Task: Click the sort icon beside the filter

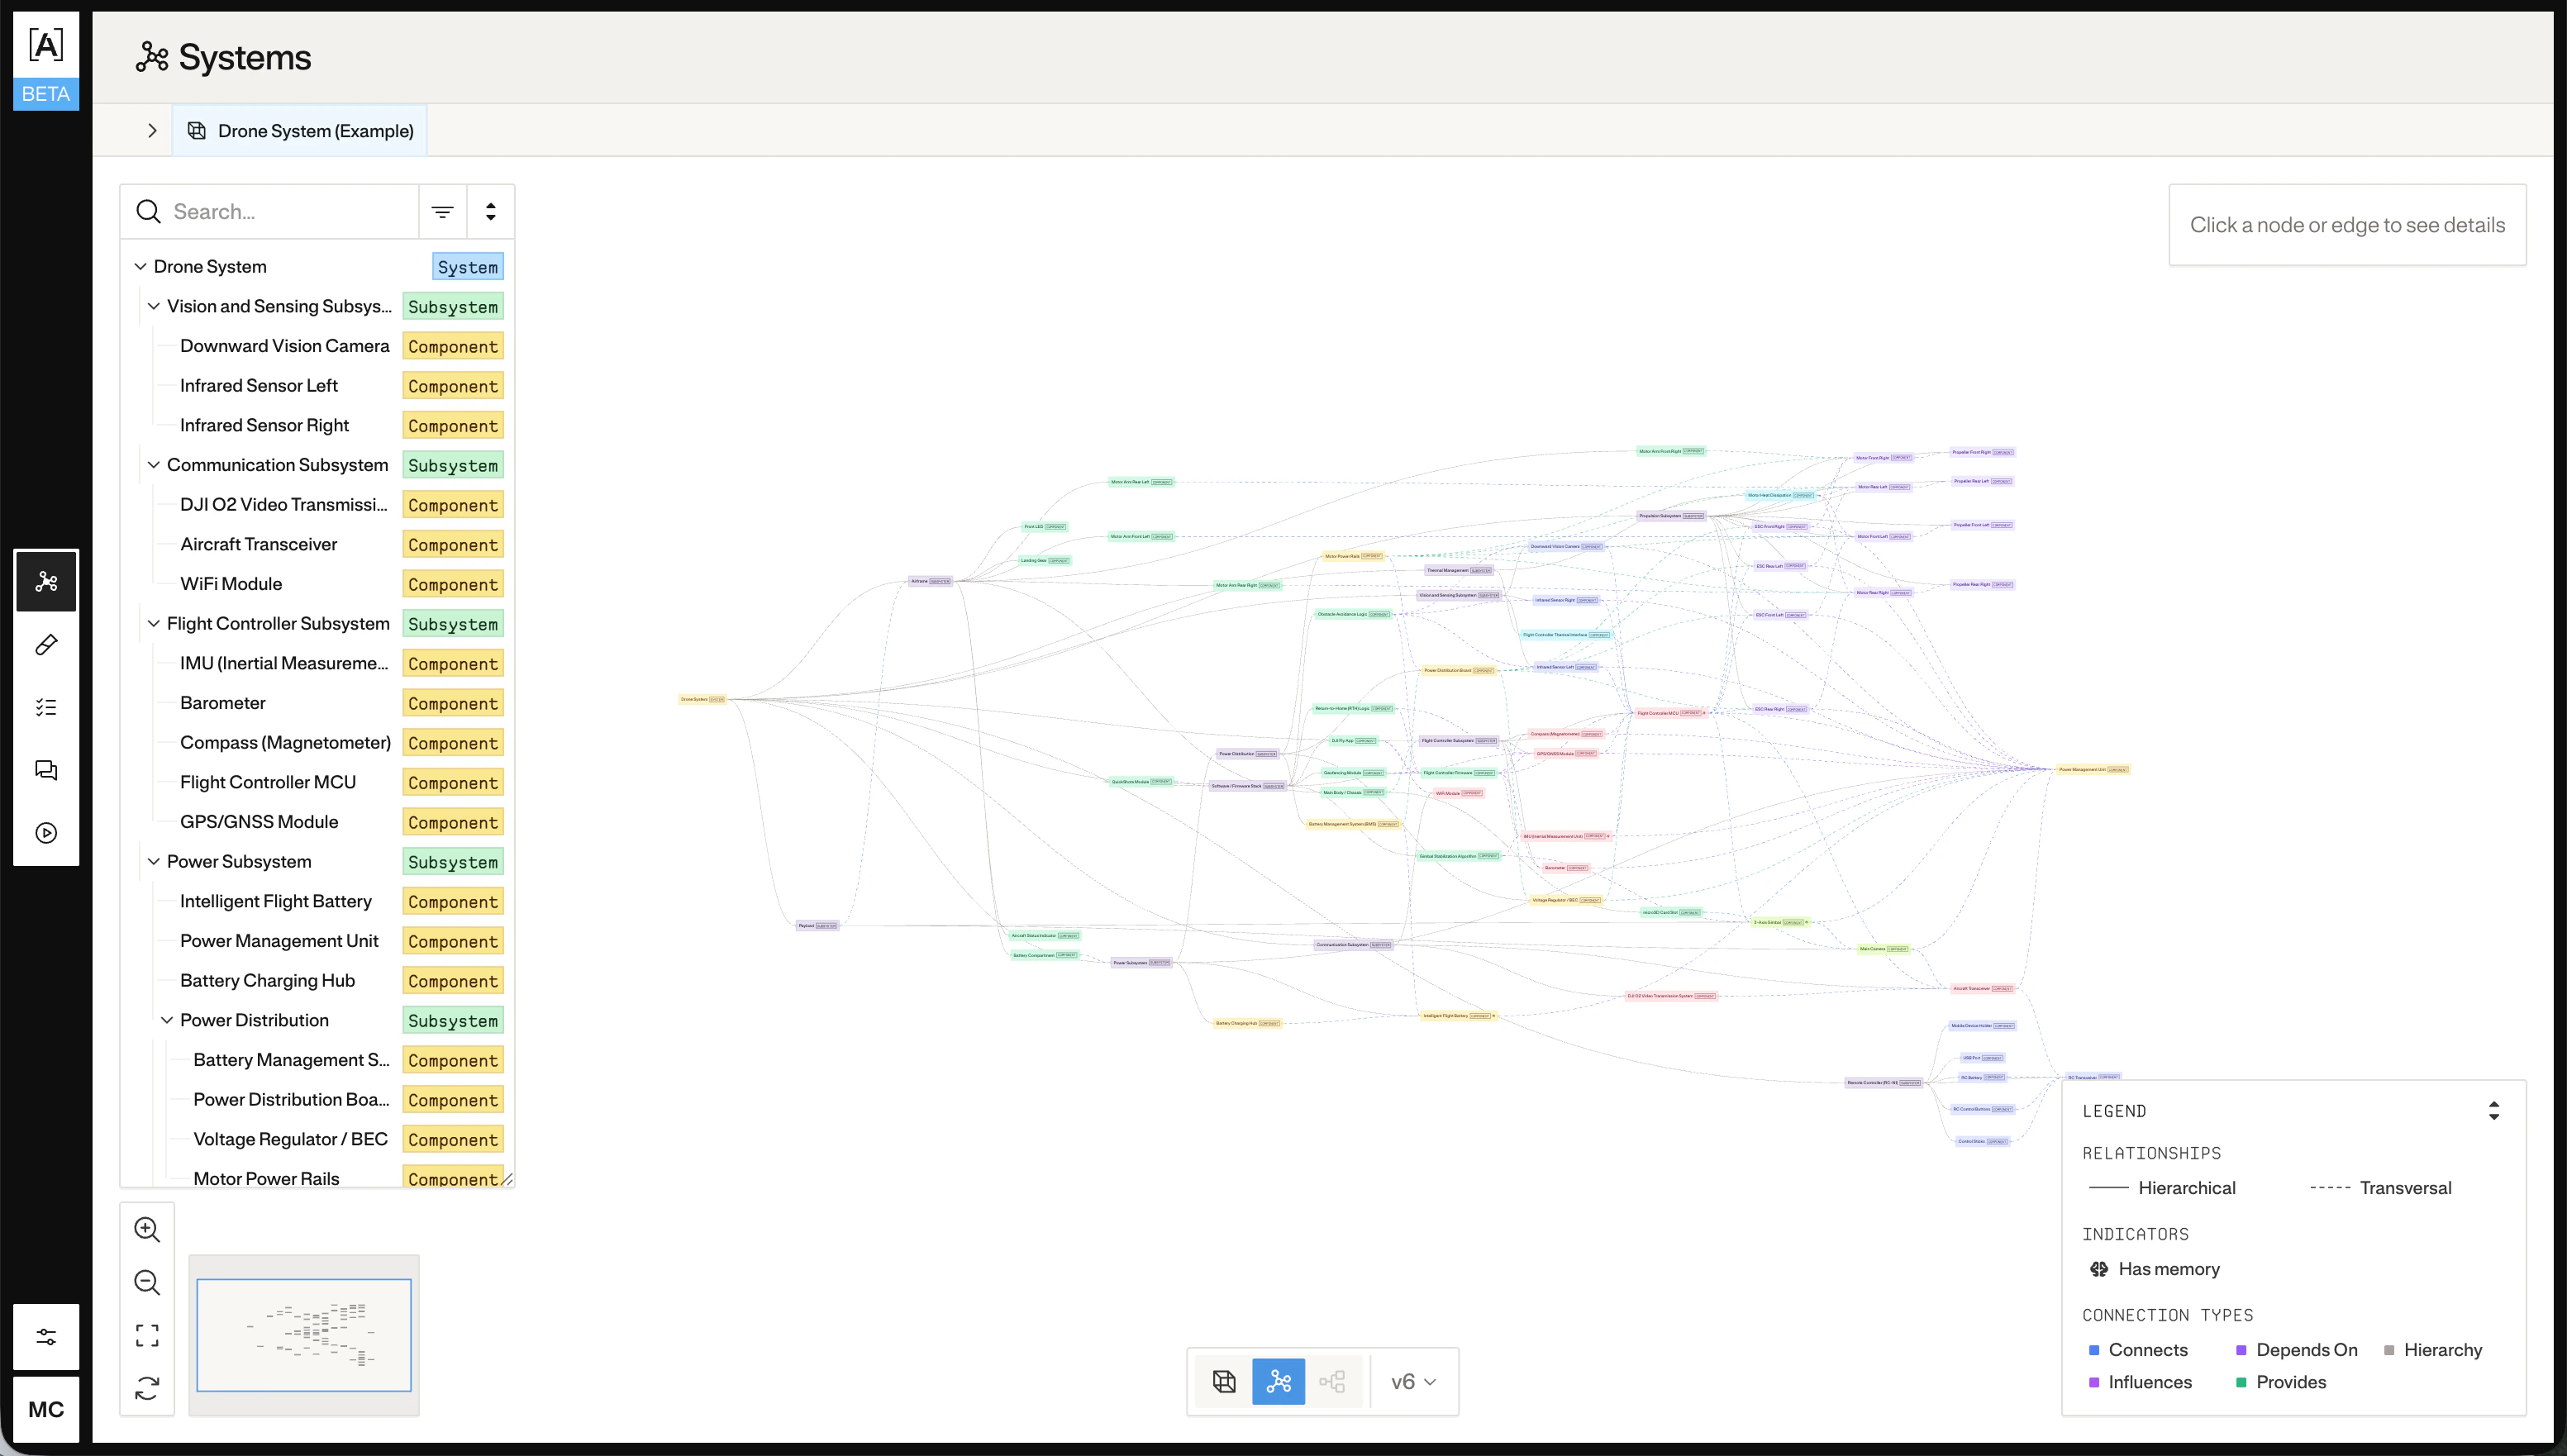Action: pyautogui.click(x=490, y=211)
